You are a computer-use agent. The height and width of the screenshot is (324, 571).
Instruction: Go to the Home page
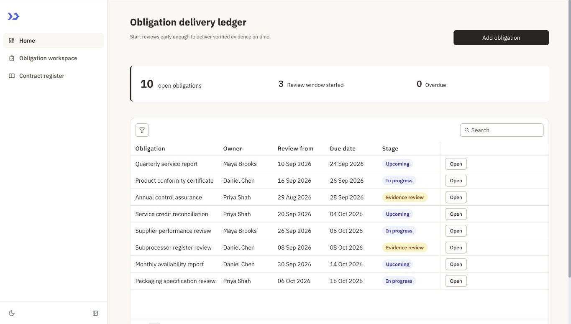click(x=54, y=41)
